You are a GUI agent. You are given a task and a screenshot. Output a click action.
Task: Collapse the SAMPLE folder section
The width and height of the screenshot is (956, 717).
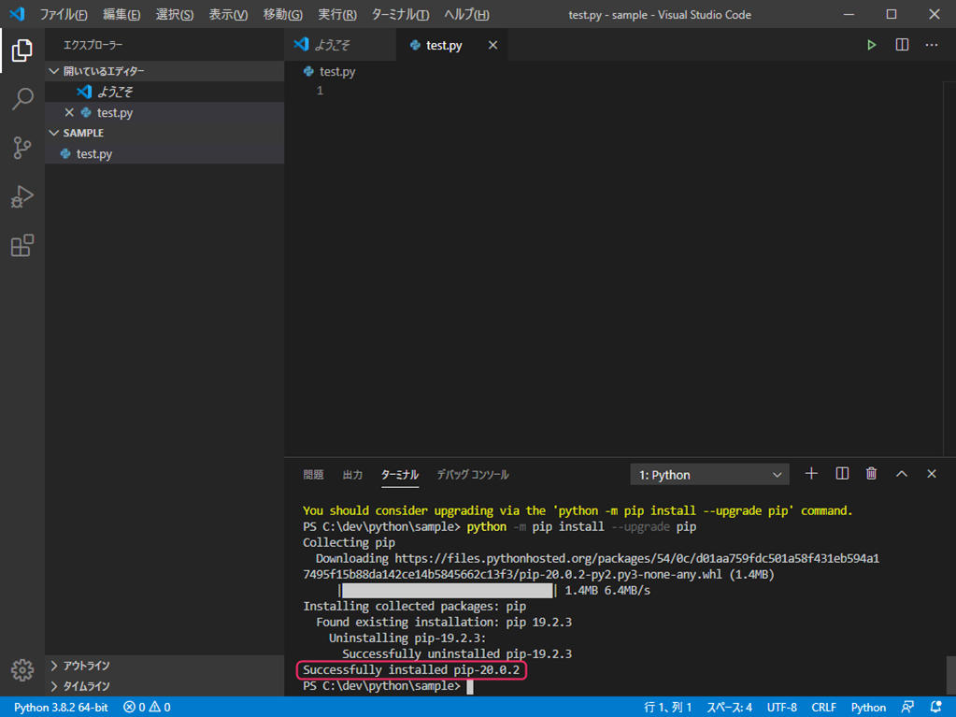pyautogui.click(x=164, y=133)
